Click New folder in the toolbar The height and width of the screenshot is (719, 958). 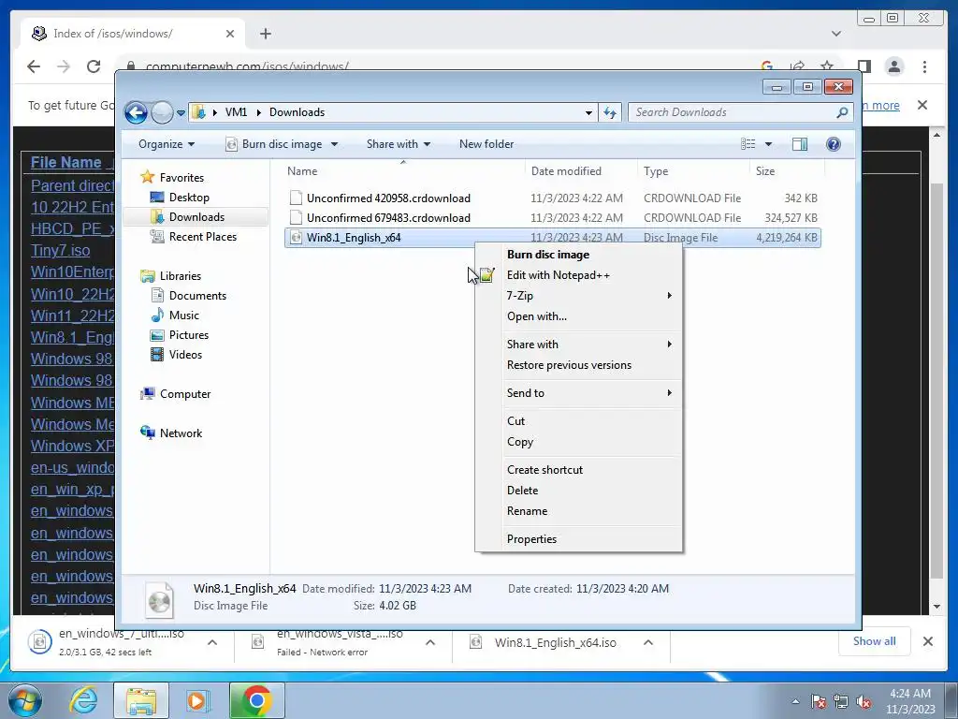[x=486, y=144]
